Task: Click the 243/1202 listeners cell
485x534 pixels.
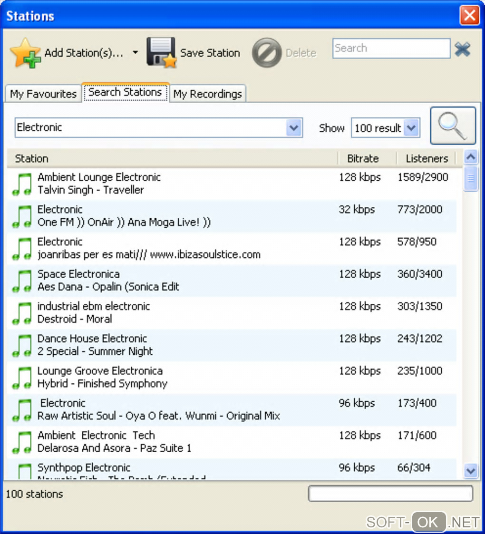Action: point(419,339)
